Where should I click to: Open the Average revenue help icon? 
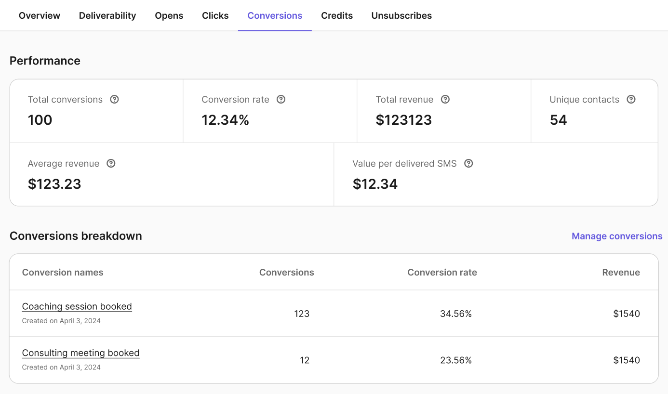(x=111, y=163)
